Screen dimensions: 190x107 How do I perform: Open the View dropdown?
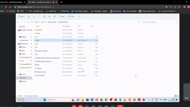[72, 16]
